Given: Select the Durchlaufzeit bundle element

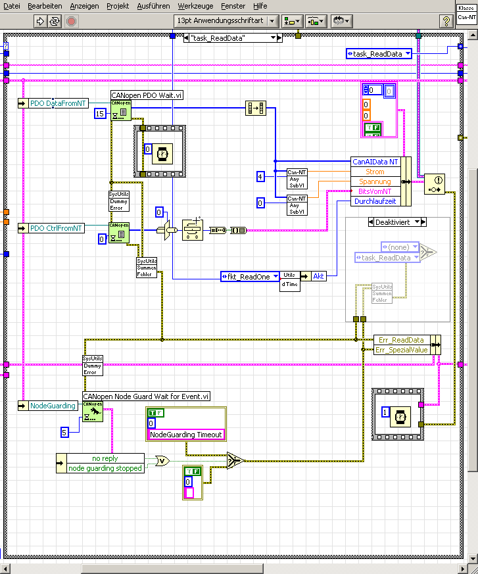Looking at the screenshot, I should 375,201.
